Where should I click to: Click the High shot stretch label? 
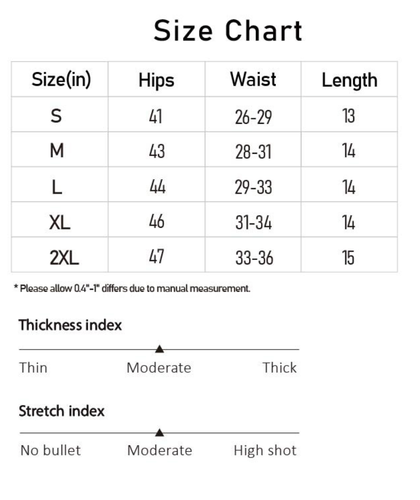coord(265,451)
